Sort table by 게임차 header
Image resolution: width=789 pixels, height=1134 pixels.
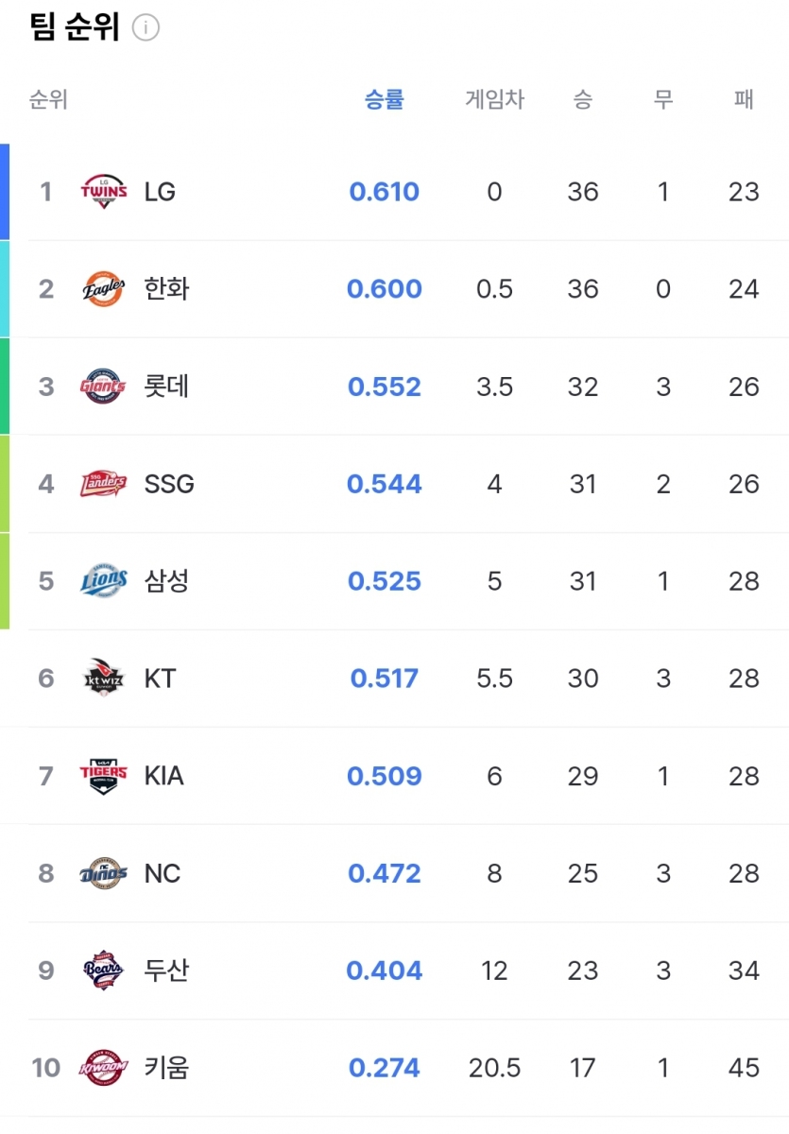point(494,99)
